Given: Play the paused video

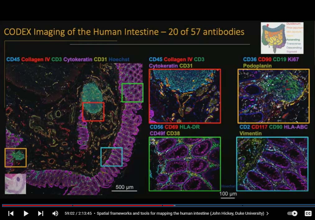Looking at the screenshot, I should [26, 213].
